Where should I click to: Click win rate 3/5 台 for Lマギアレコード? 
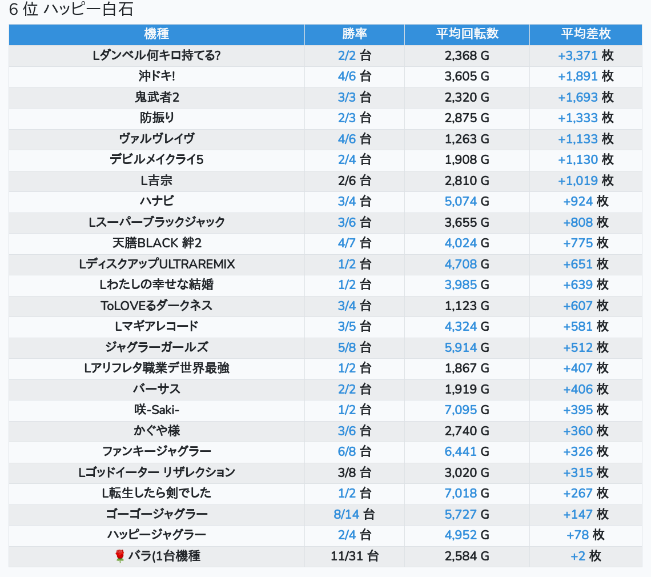354,327
